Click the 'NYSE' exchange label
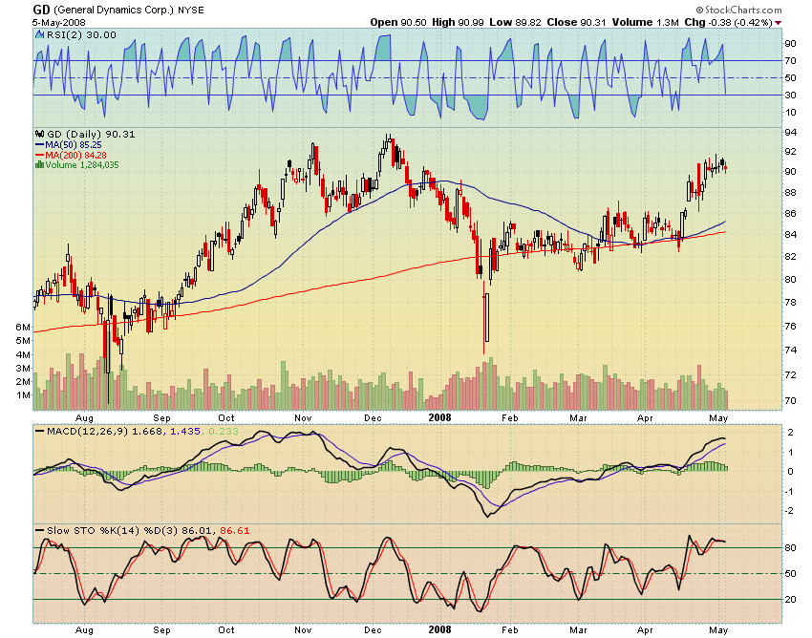 (191, 11)
